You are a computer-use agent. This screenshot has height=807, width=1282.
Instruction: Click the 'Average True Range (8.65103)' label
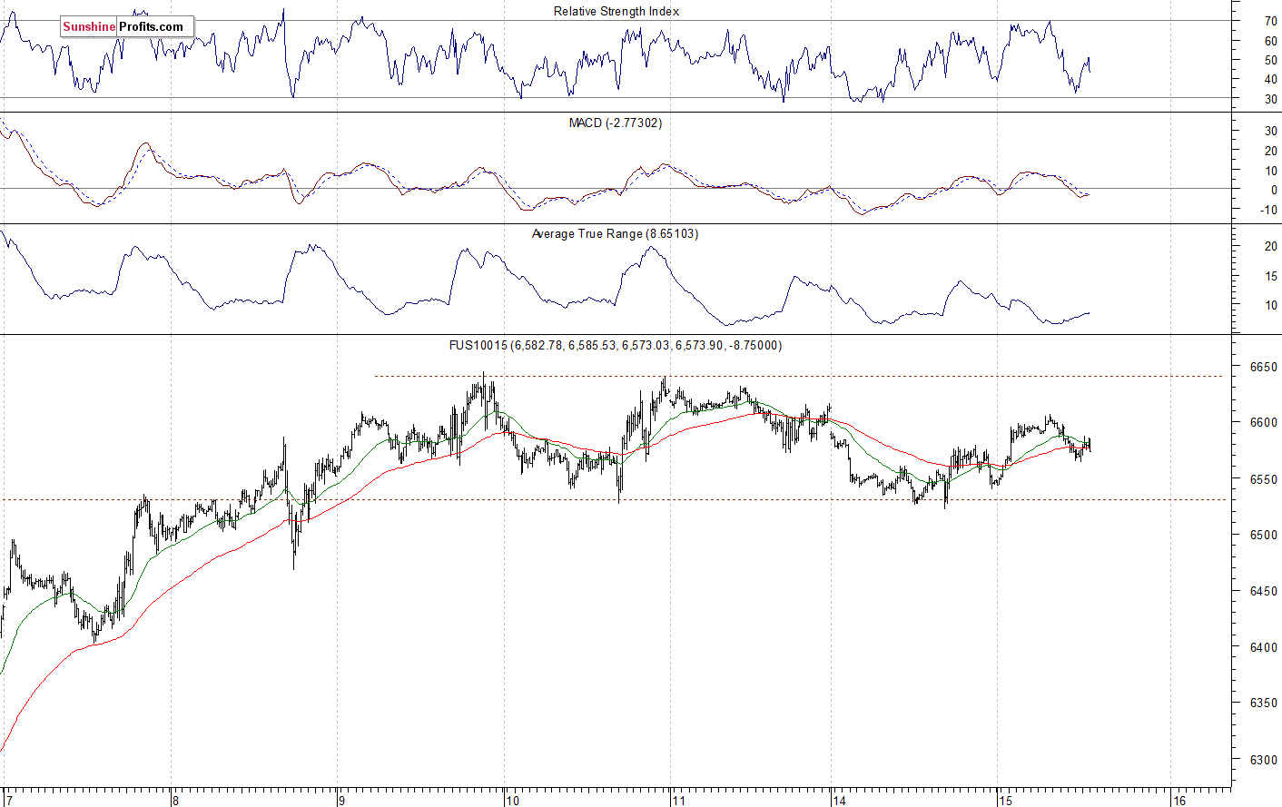pyautogui.click(x=615, y=233)
